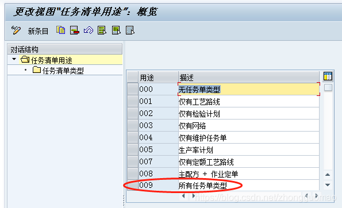Screen dimensions: 342x208
Task: Select the row selector for usage 000
Action: click(x=133, y=89)
